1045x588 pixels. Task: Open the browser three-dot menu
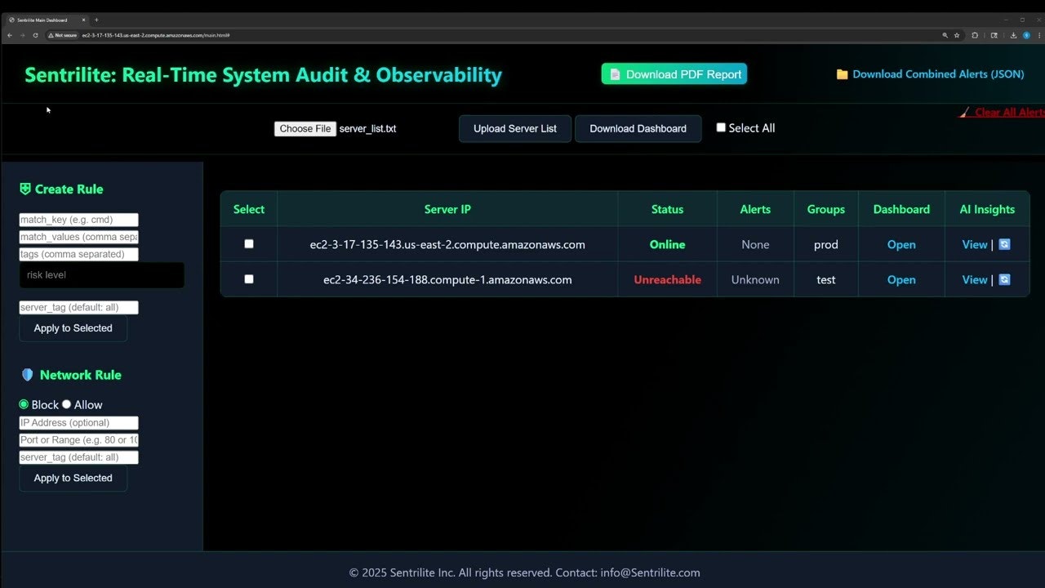coord(1038,35)
